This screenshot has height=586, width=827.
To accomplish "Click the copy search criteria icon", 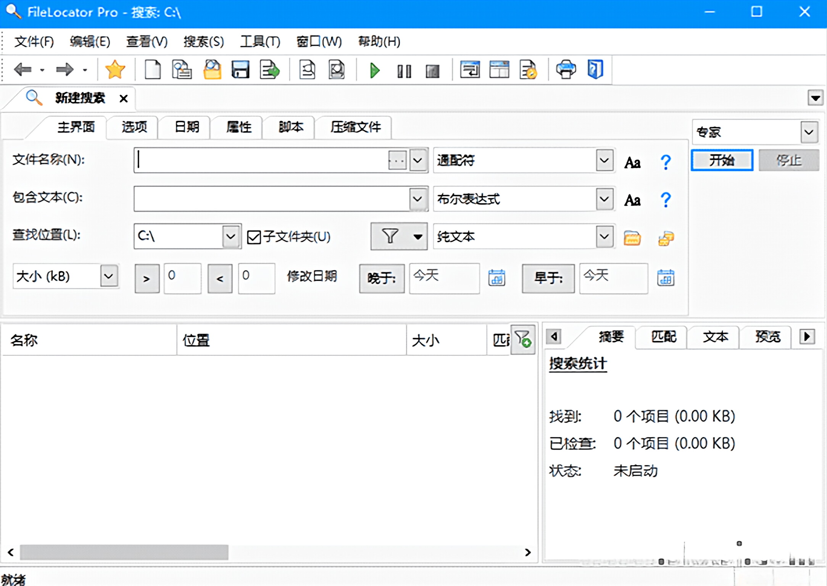I will pos(182,70).
